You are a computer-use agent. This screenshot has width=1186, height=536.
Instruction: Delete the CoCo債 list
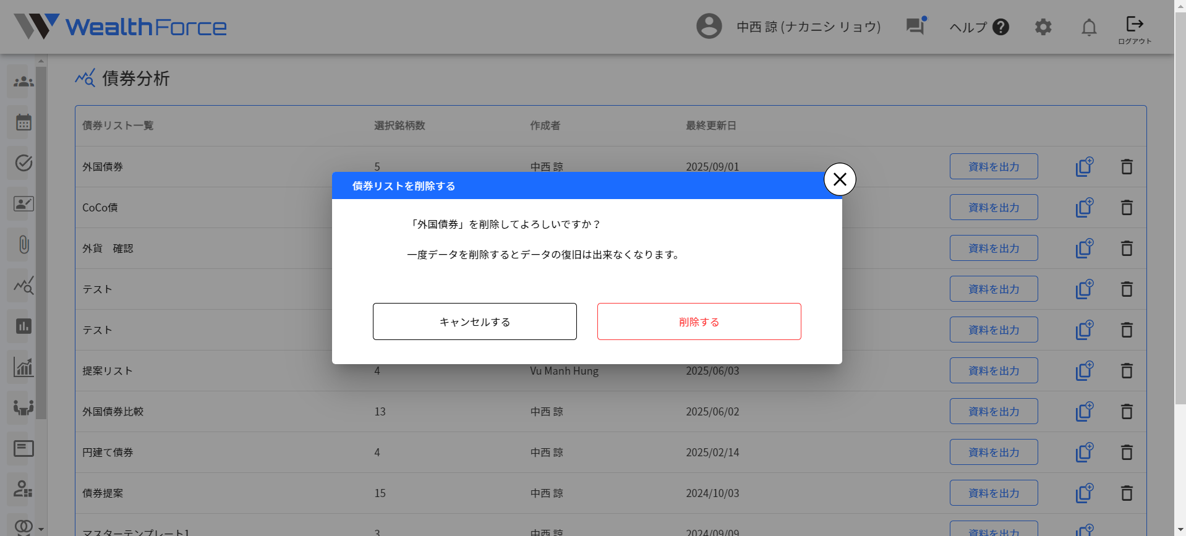click(x=1127, y=207)
